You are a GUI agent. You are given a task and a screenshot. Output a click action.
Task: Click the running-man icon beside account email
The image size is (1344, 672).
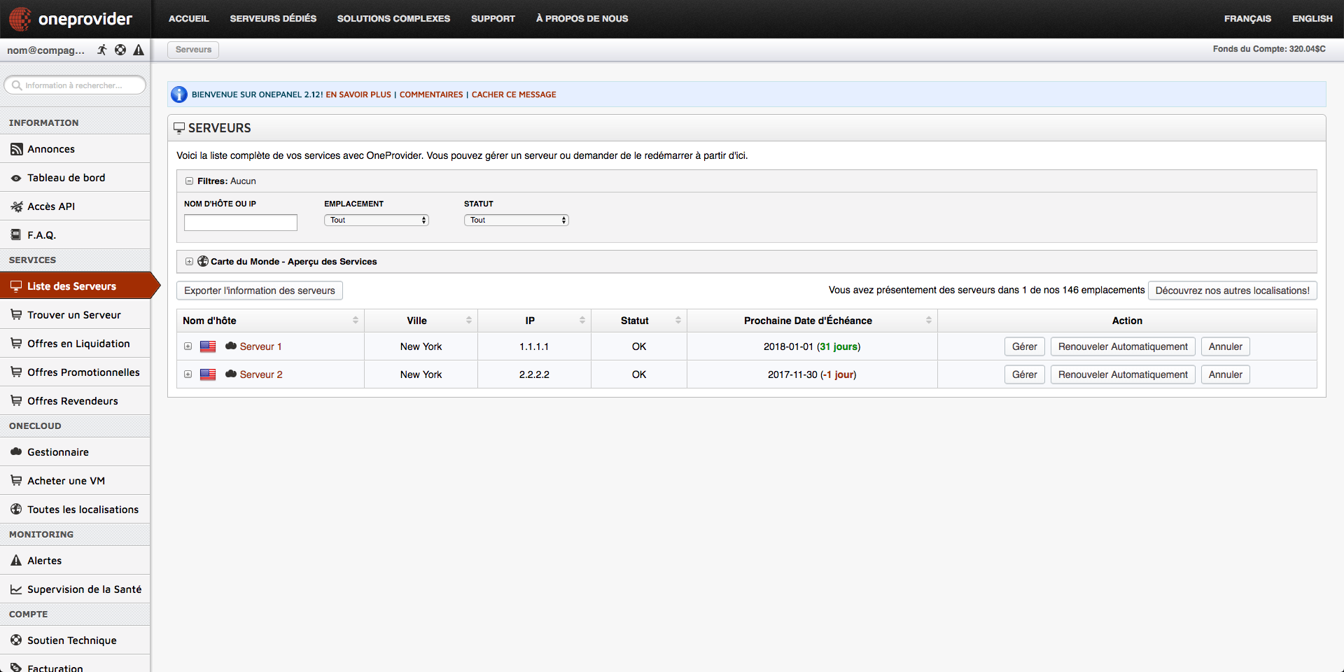[x=102, y=50]
